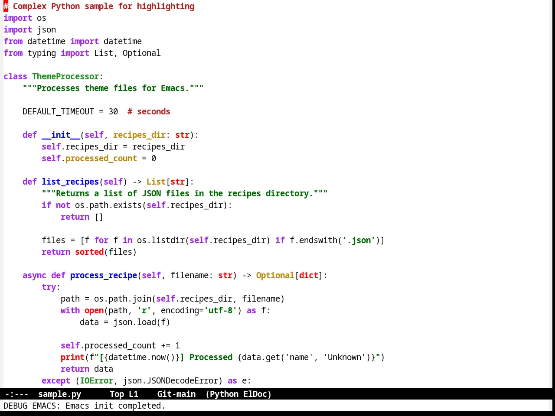Click the 'return []' statement

pyautogui.click(x=82, y=217)
